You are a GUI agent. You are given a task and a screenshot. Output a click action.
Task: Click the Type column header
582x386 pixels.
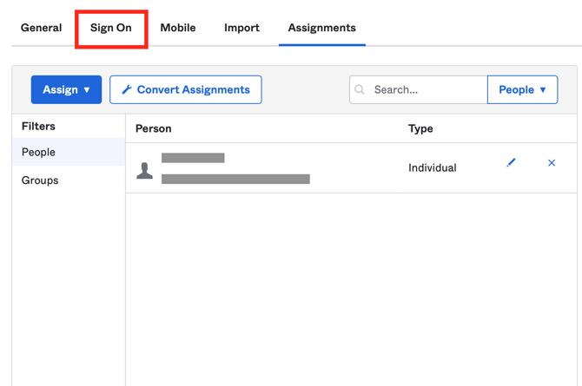click(420, 128)
